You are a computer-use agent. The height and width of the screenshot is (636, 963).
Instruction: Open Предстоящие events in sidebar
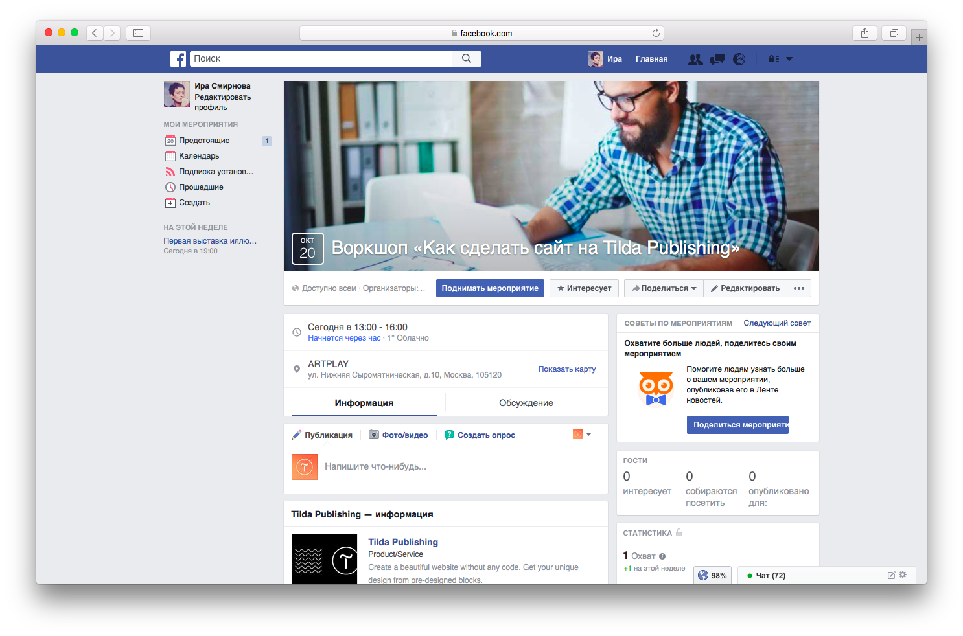point(204,141)
